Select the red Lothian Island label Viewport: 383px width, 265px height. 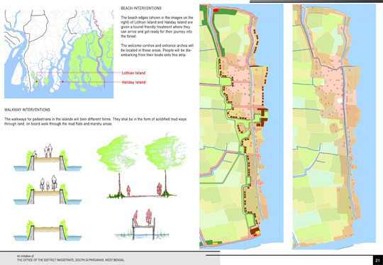133,73
